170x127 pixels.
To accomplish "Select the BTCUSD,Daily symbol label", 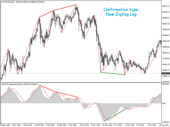I will click(9, 2).
